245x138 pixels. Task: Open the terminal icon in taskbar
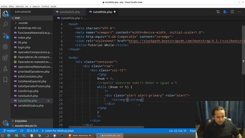47,136
